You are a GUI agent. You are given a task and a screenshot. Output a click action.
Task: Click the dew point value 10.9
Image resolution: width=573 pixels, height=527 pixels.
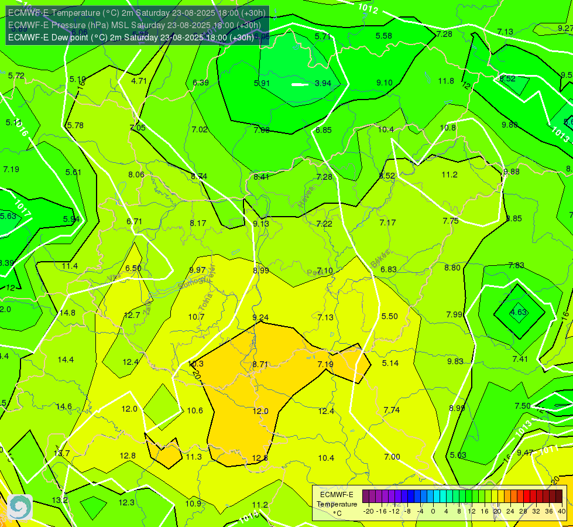(x=193, y=504)
